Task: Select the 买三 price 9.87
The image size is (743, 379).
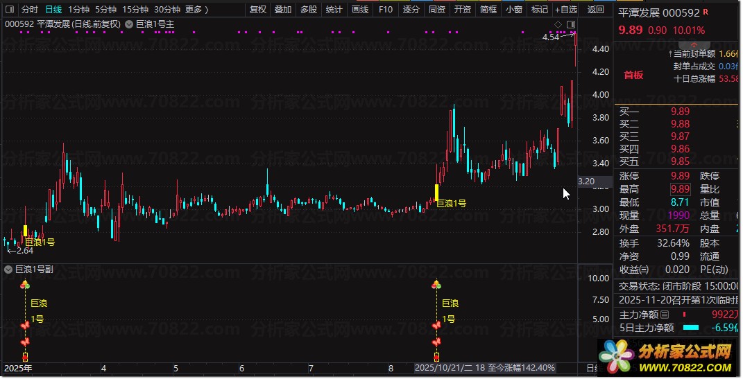Action: (x=680, y=136)
